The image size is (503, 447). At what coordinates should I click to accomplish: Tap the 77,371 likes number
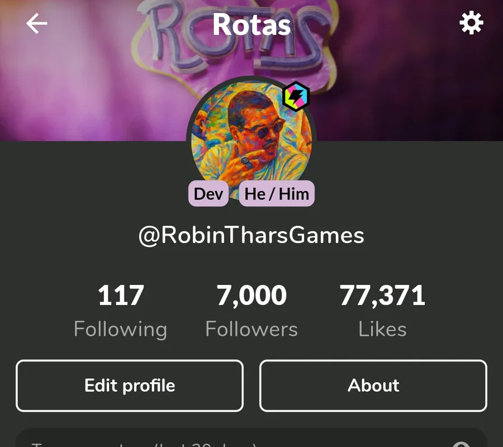point(382,296)
